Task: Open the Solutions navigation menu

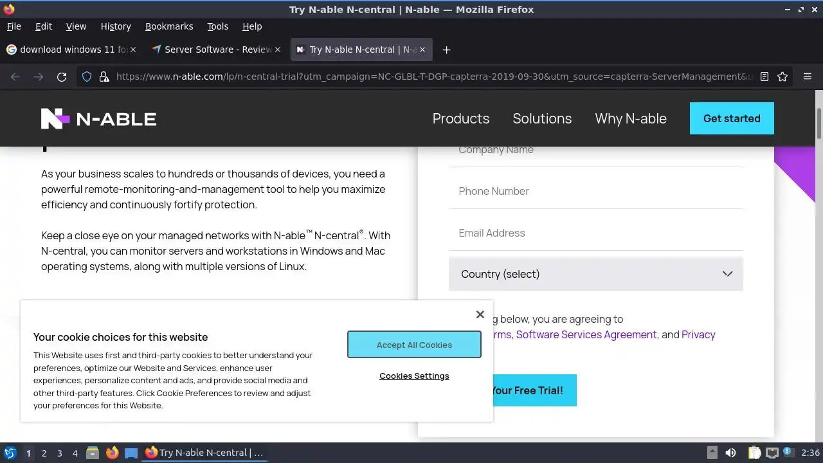Action: [x=542, y=118]
